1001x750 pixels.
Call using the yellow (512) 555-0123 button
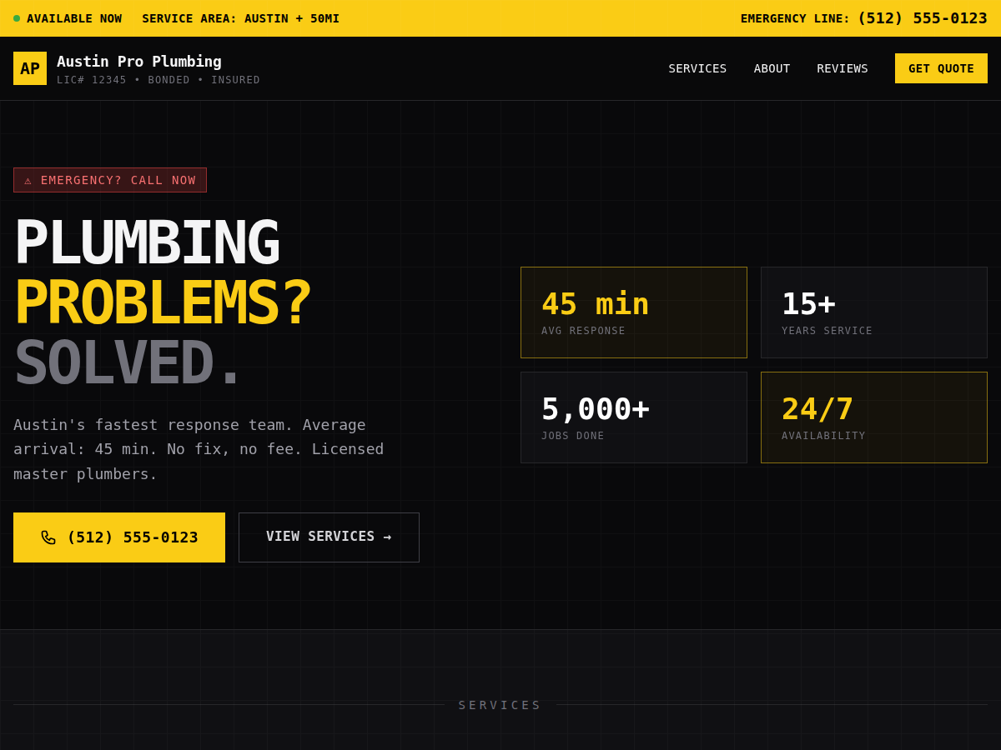(119, 537)
